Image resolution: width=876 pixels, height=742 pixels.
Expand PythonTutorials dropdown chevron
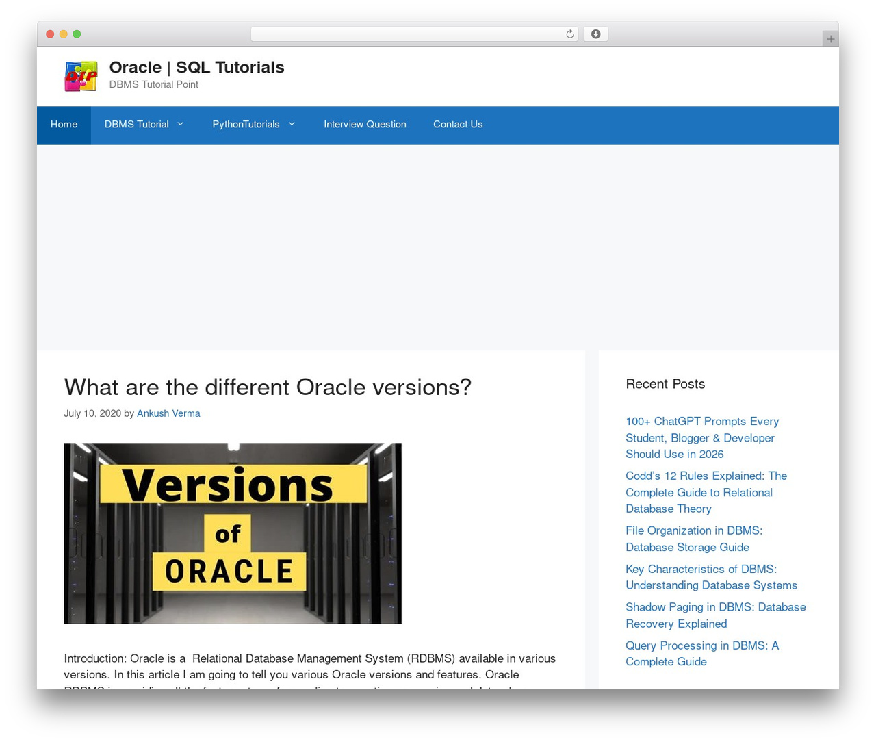coord(292,124)
